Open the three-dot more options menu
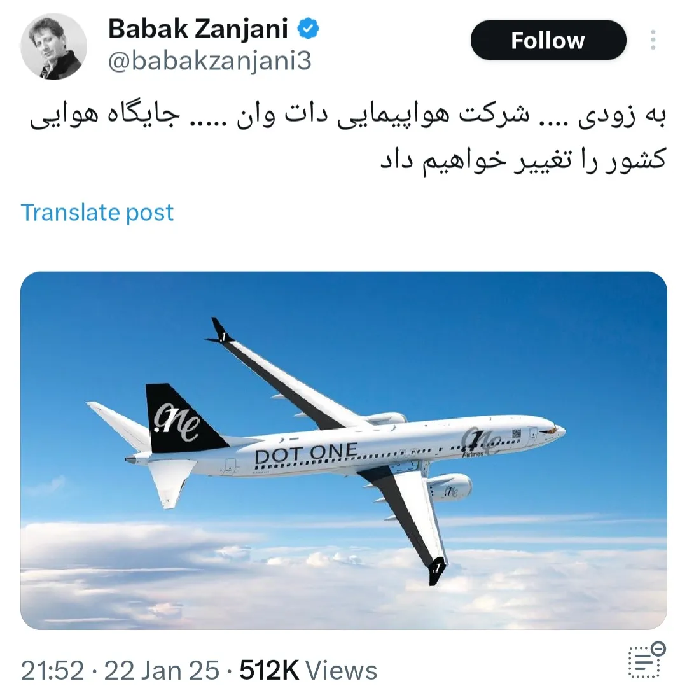687x693 pixels. coord(653,40)
